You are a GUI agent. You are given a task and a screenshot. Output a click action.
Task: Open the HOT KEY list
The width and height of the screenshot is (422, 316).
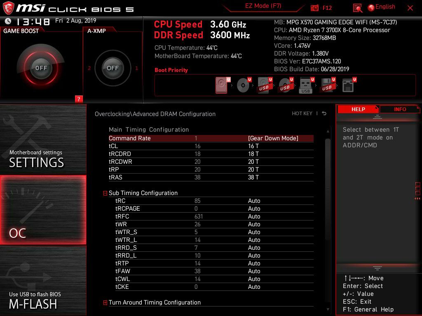tap(302, 114)
